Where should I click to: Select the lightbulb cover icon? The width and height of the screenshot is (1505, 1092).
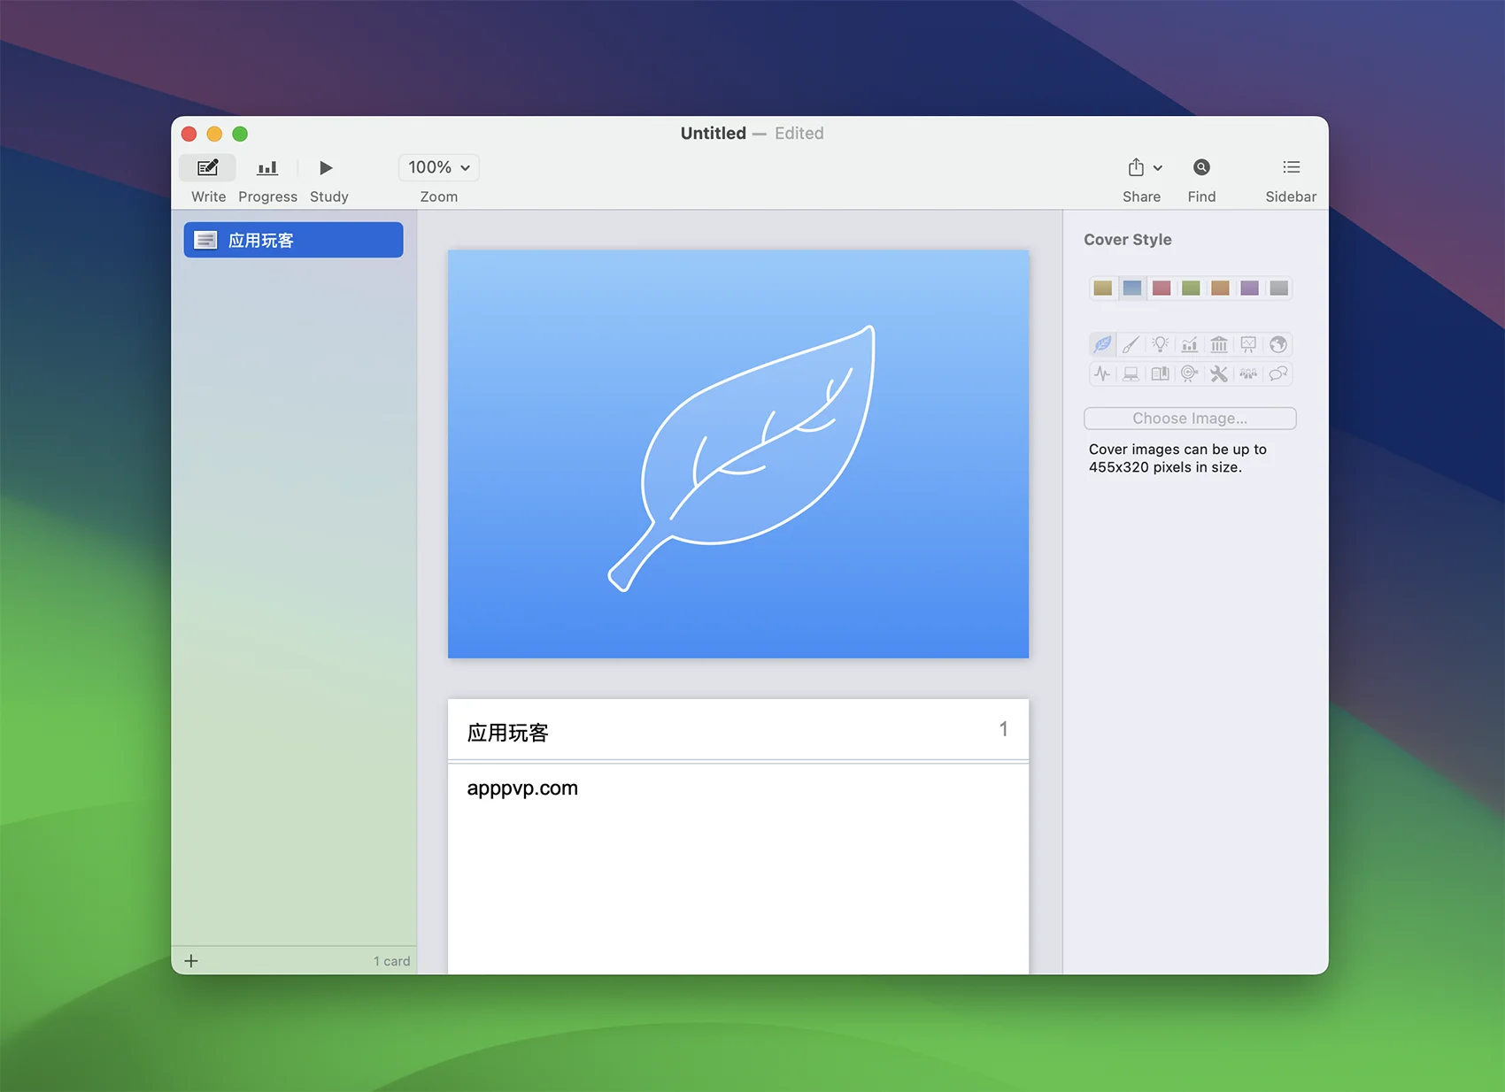1161,344
